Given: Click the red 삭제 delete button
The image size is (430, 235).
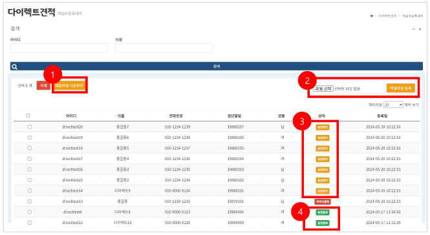Looking at the screenshot, I should (x=43, y=86).
